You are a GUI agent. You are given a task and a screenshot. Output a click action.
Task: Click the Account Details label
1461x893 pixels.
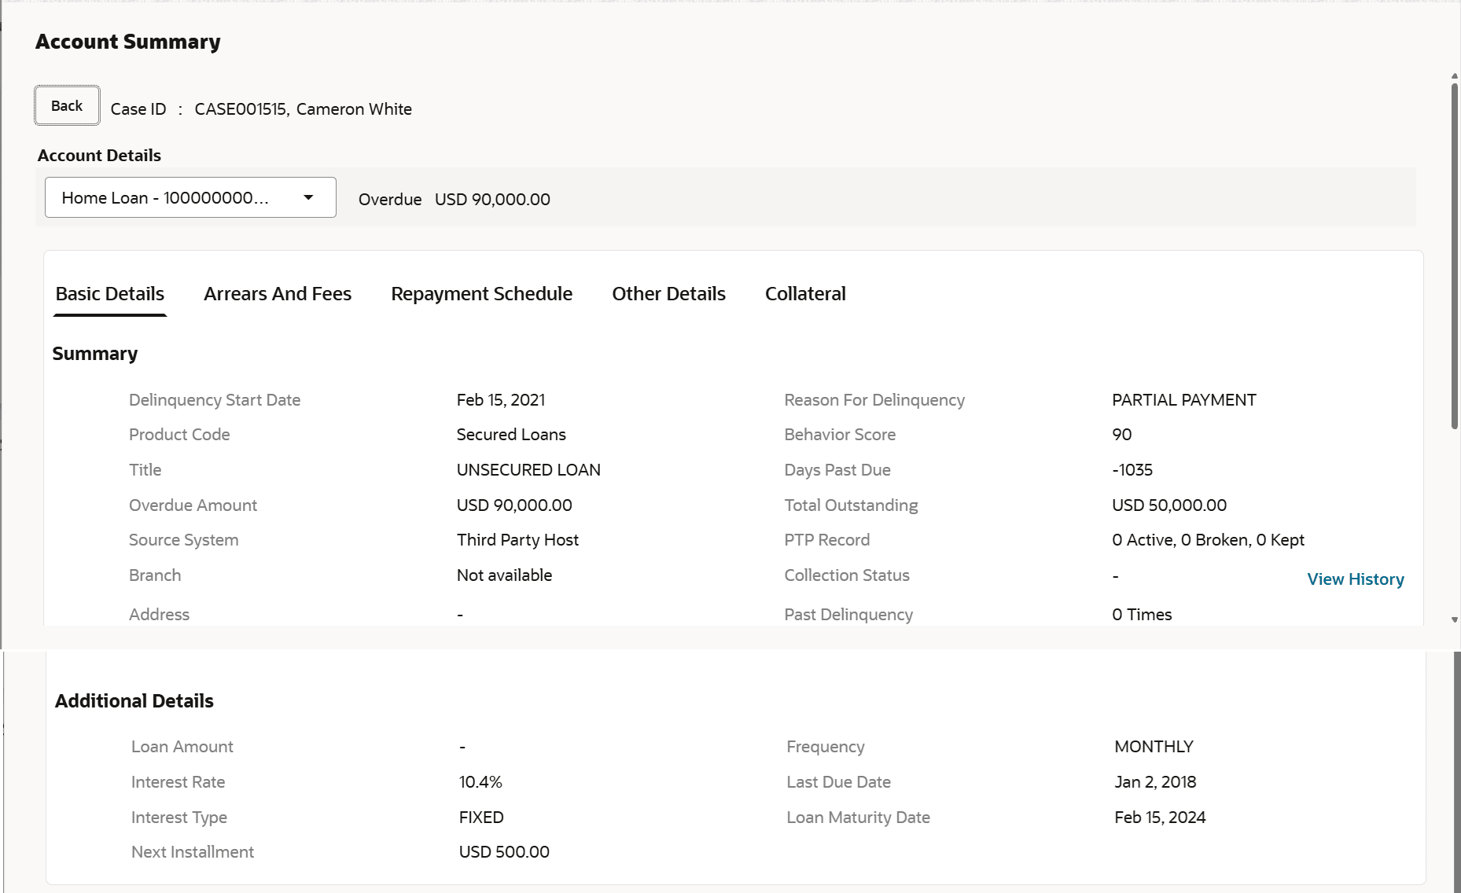[x=99, y=156]
